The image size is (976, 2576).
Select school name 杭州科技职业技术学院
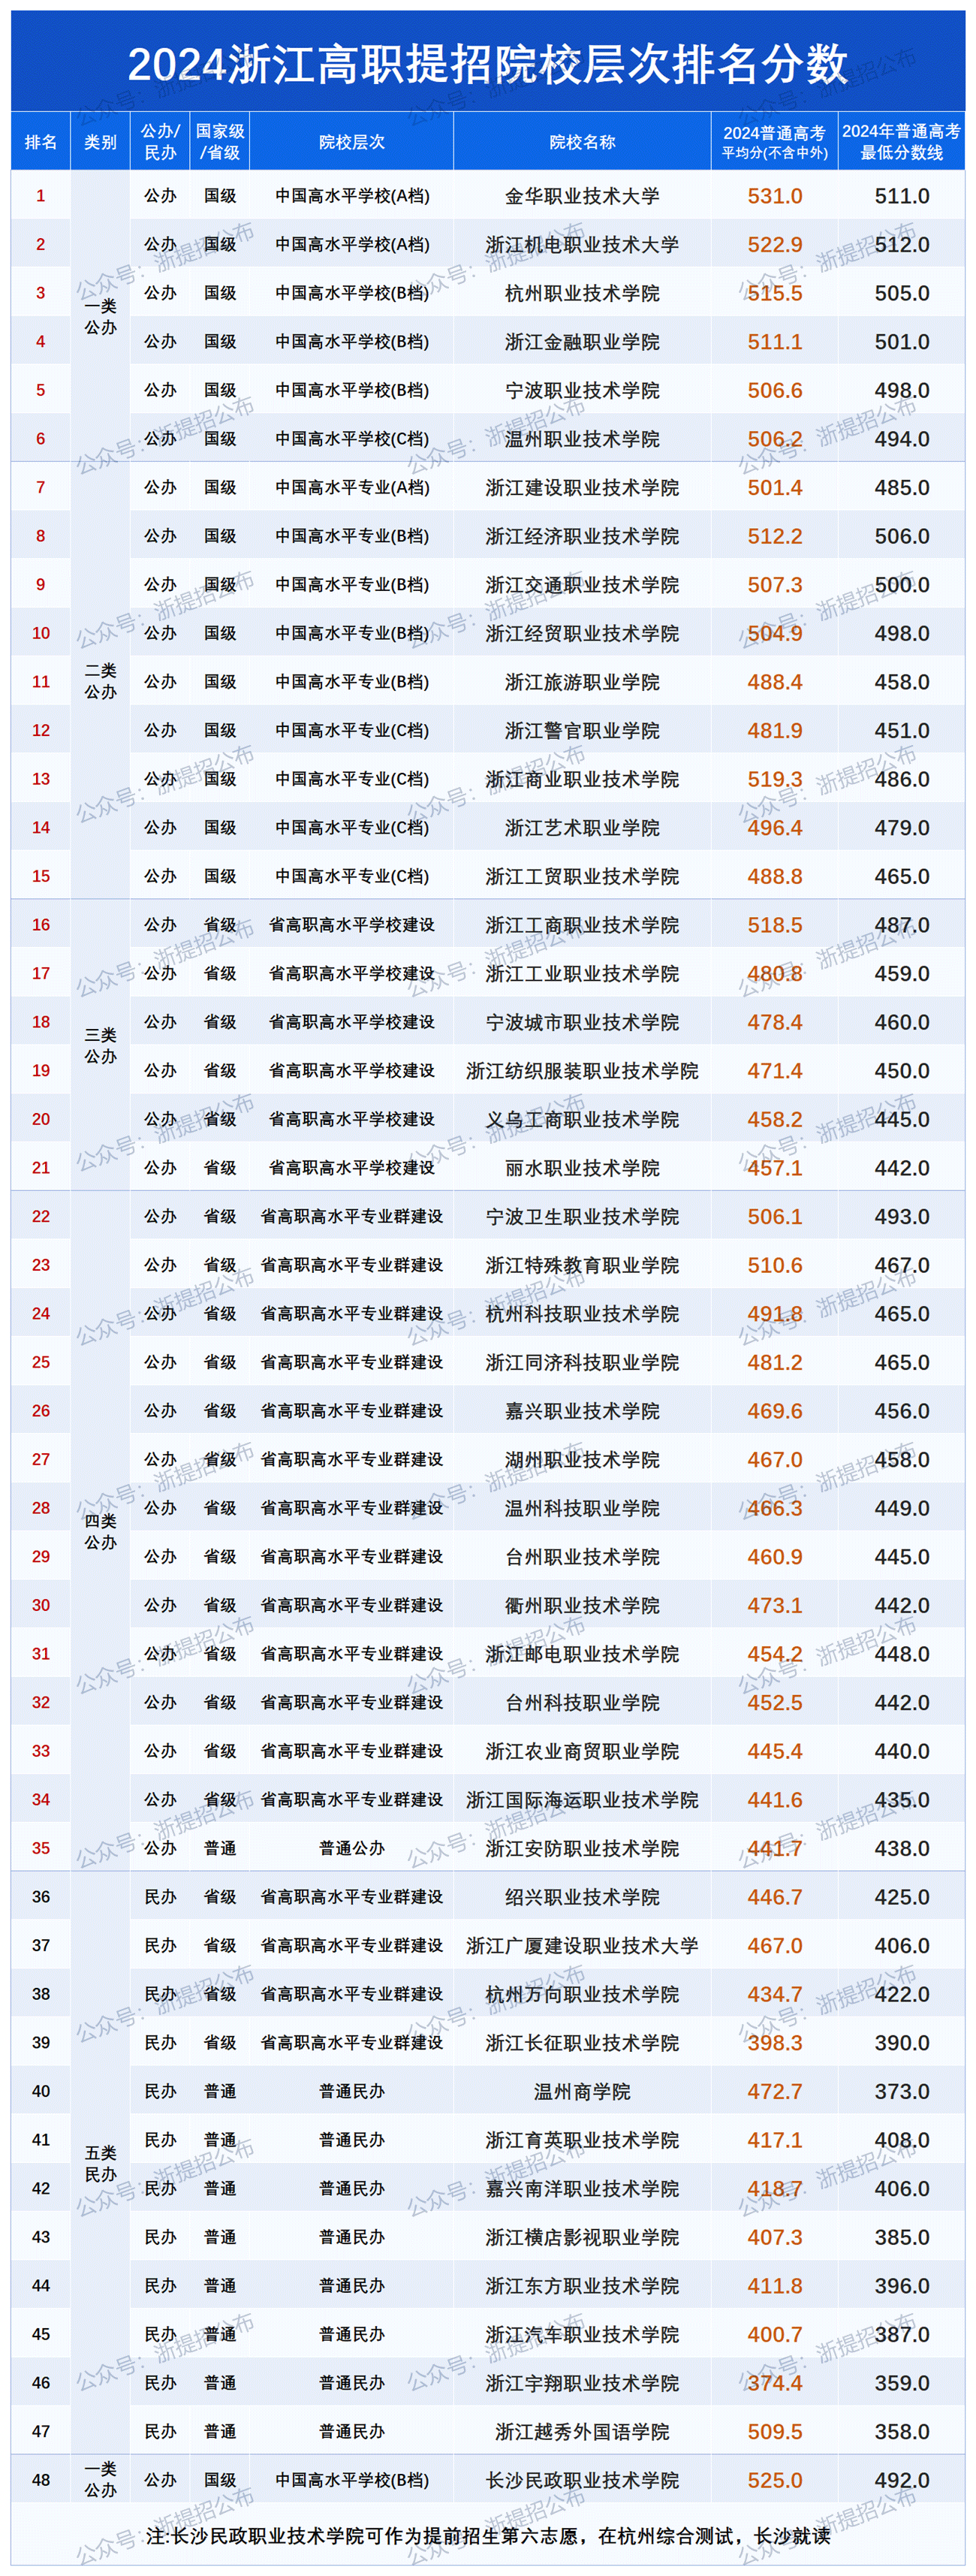point(582,1314)
